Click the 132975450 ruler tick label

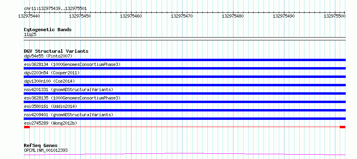point(80,16)
